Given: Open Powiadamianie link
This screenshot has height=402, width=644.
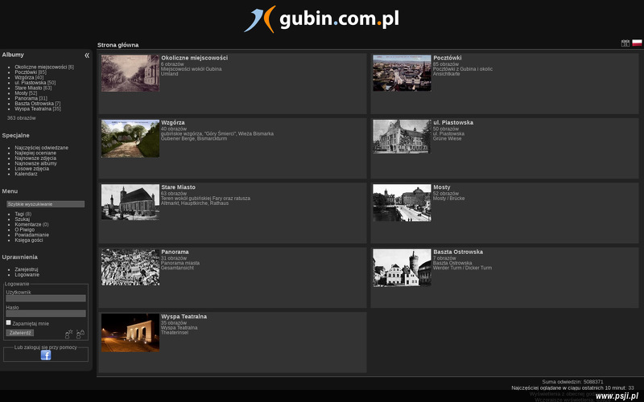Looking at the screenshot, I should coord(31,235).
